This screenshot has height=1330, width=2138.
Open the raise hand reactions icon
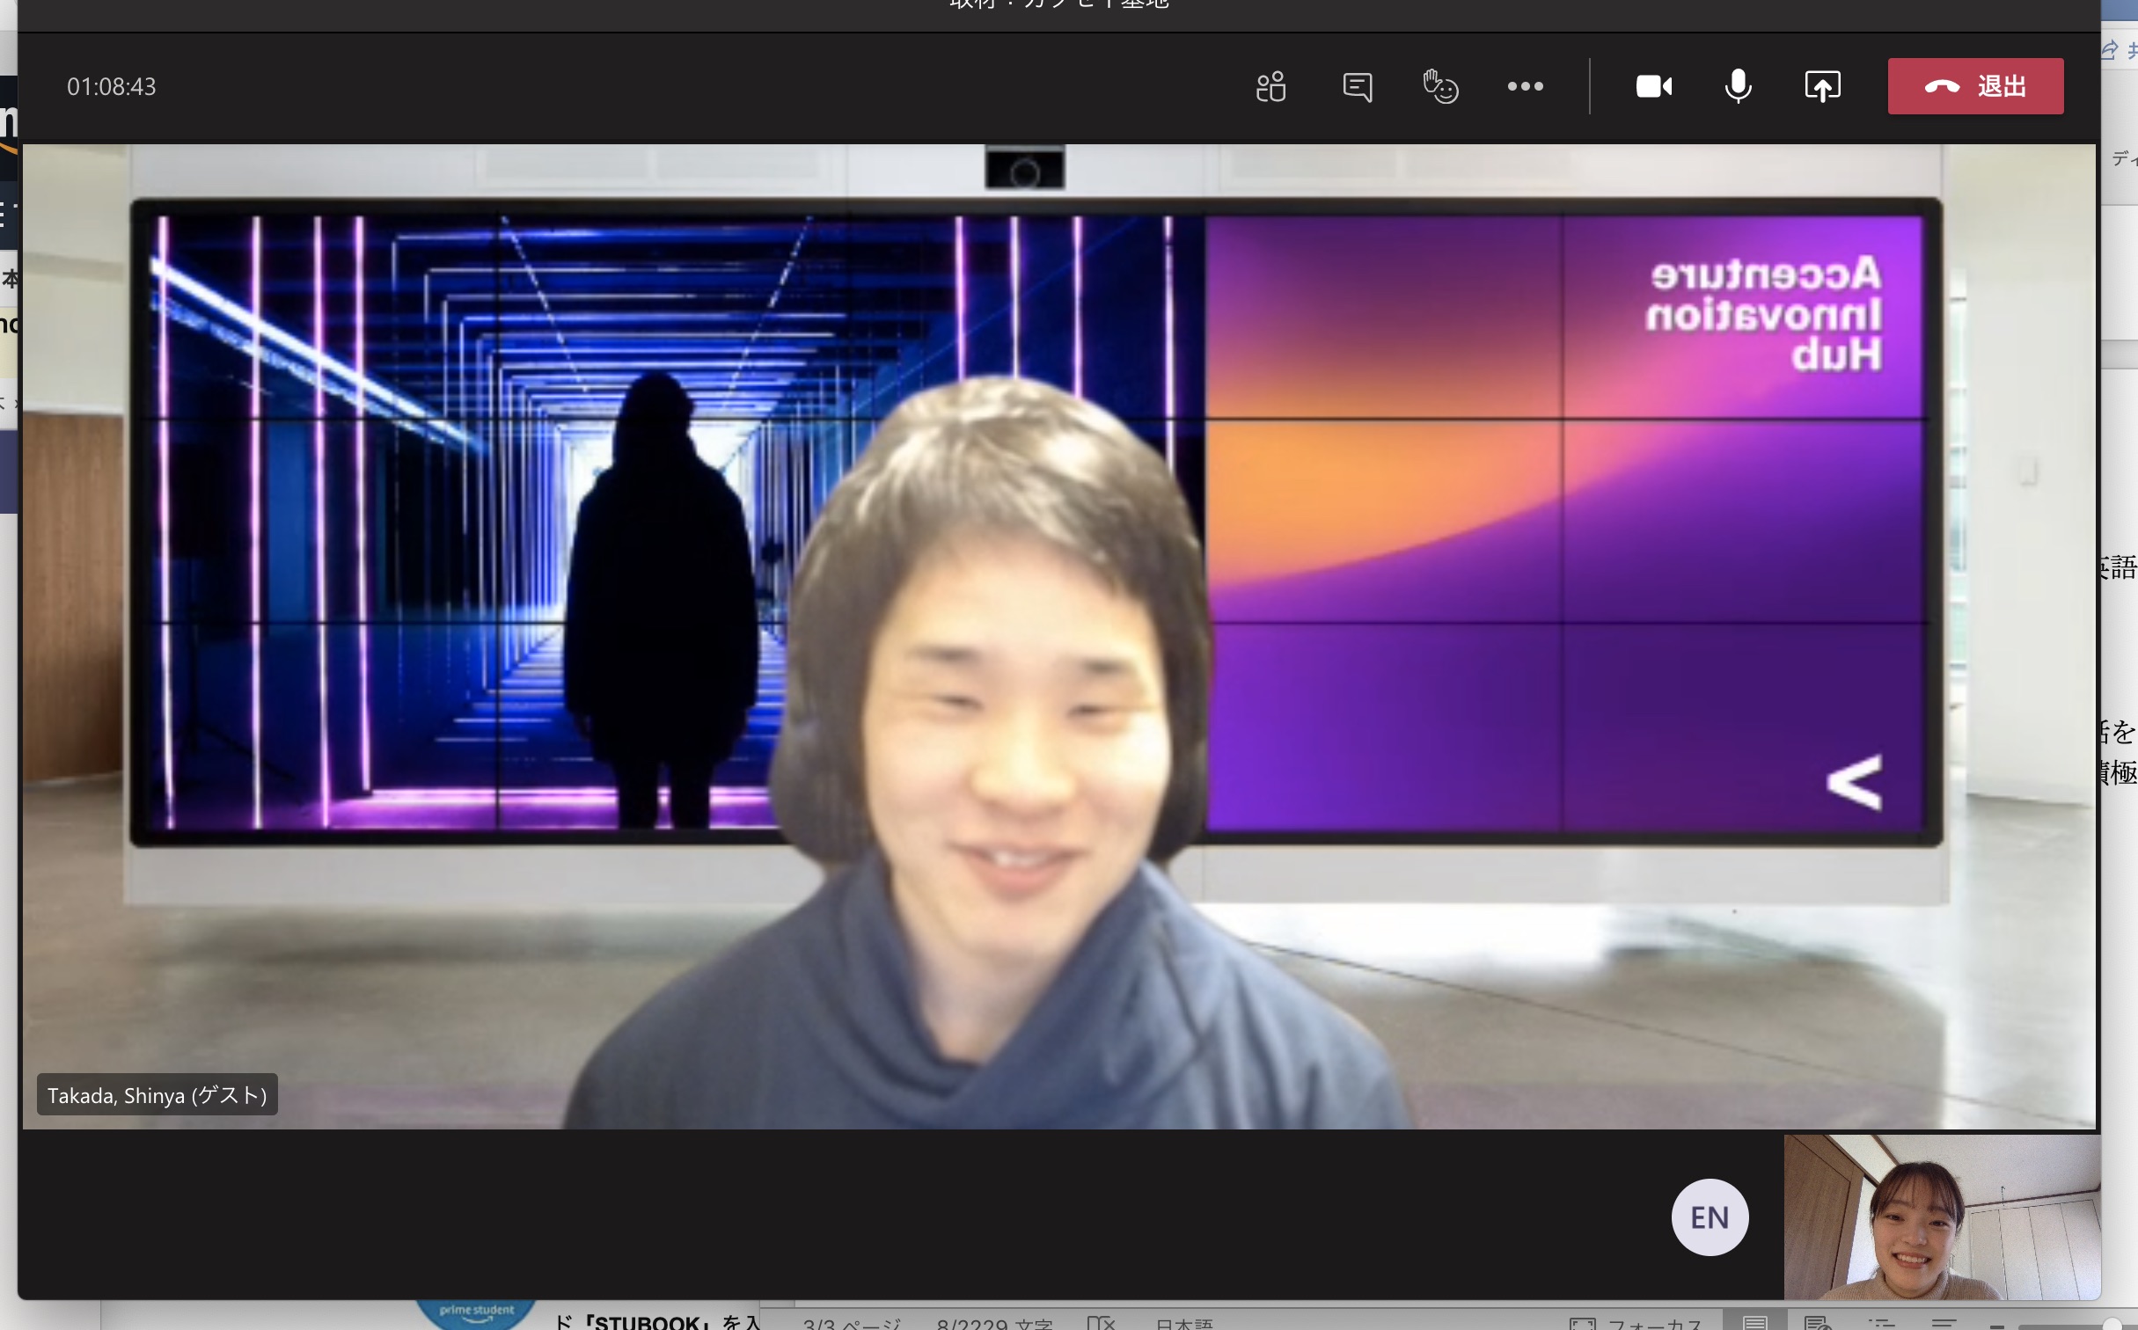point(1440,86)
